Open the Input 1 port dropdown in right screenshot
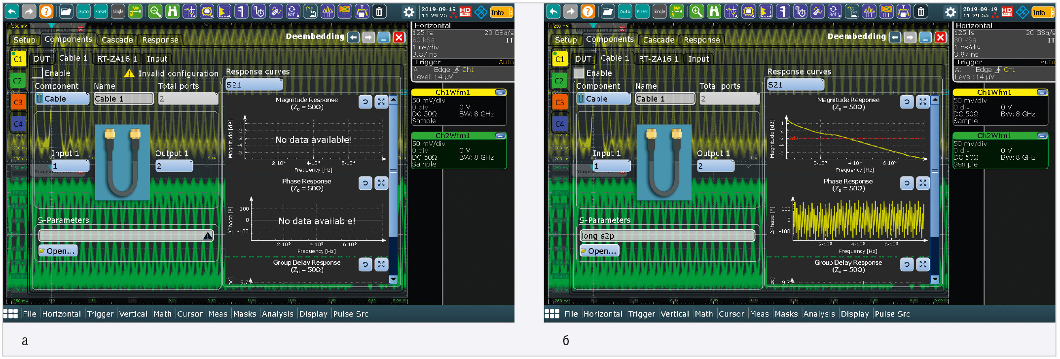Image resolution: width=1060 pixels, height=359 pixels. (x=612, y=166)
